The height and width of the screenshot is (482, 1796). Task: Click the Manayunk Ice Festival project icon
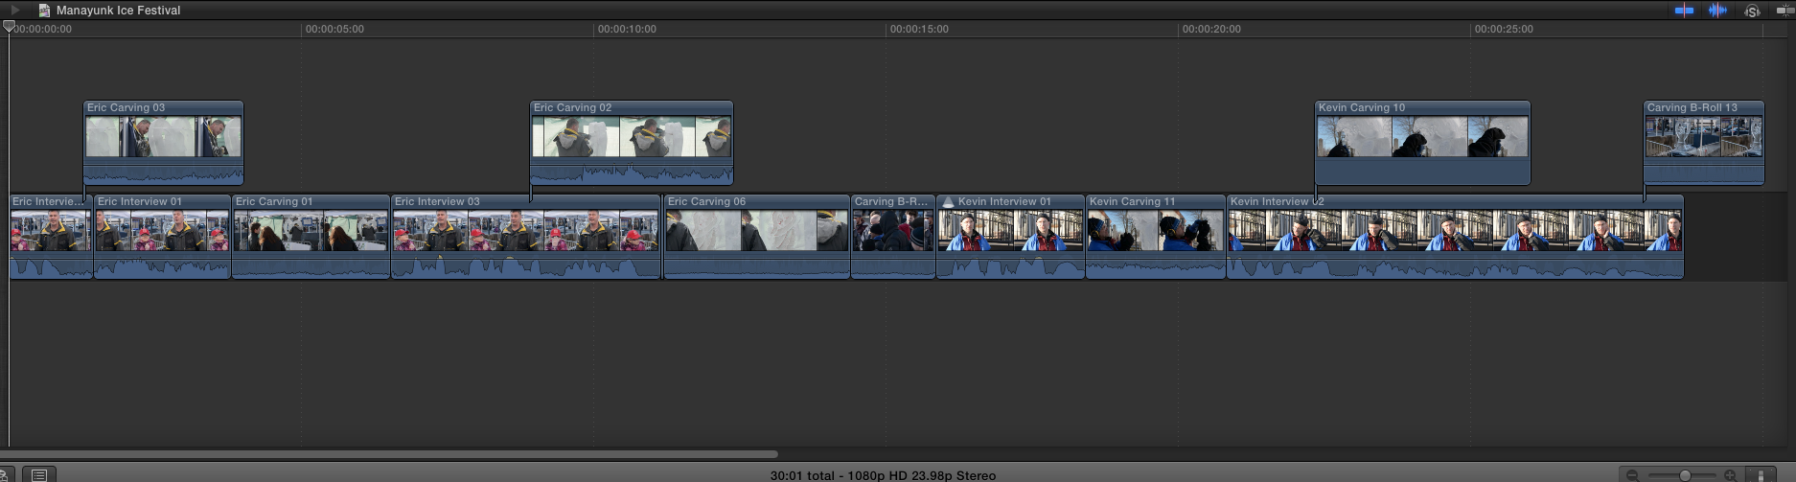[x=44, y=11]
